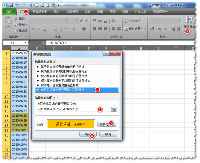Select rule type 基于各自值设置所有单元格的格式

point(64,67)
